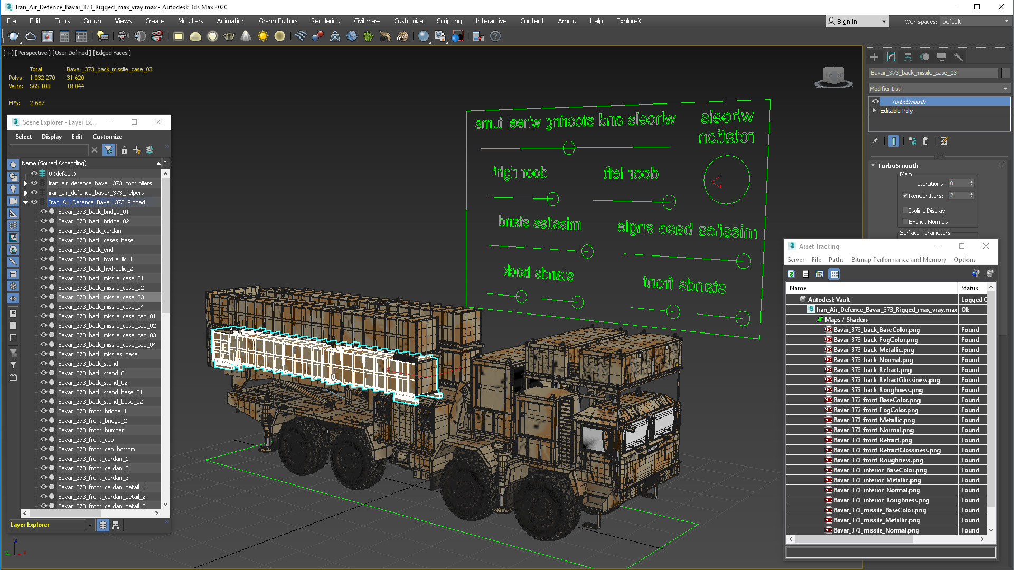
Task: Click Make Unique modifier icon
Action: pyautogui.click(x=913, y=141)
